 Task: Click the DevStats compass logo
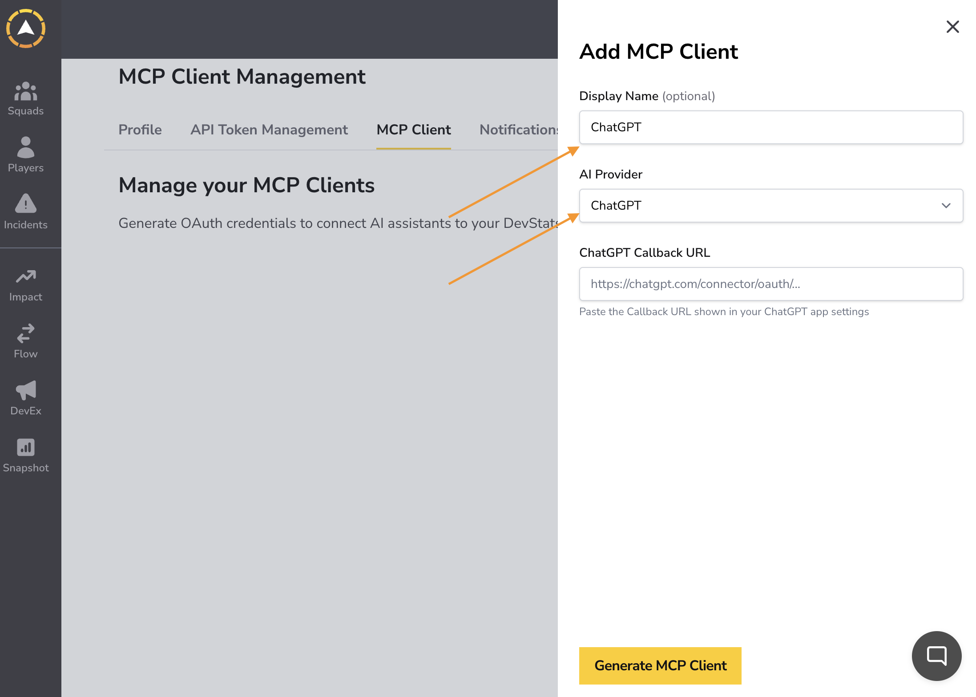(x=26, y=28)
